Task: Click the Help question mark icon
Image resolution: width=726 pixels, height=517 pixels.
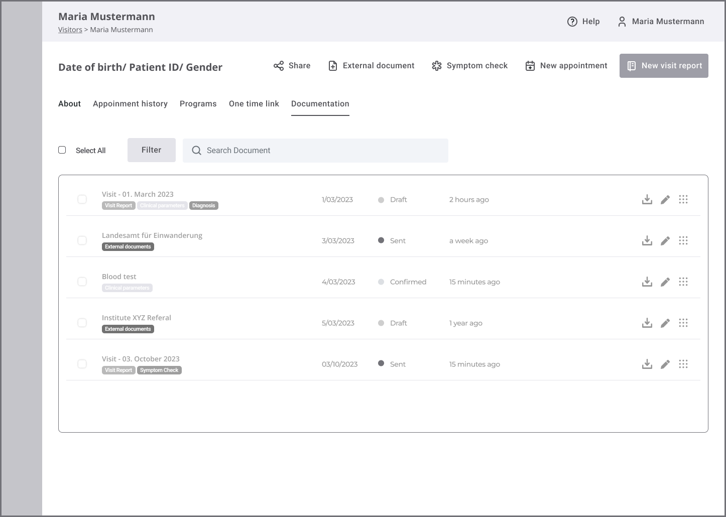Action: [x=572, y=22]
